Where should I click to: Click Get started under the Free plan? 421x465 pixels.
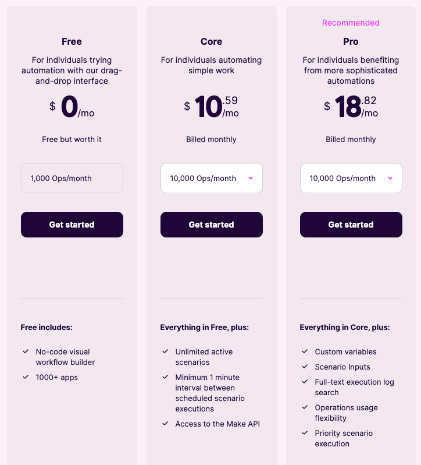pyautogui.click(x=72, y=225)
